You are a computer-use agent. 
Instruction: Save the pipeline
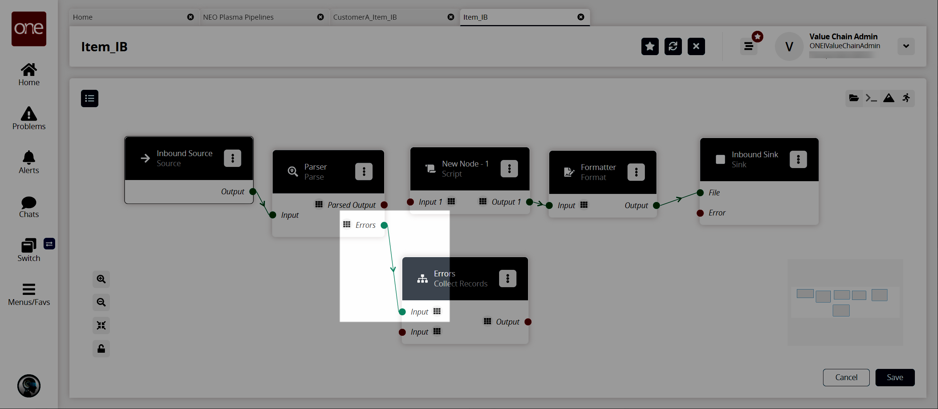[x=895, y=377]
